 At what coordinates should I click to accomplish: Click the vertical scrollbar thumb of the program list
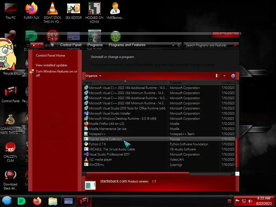point(237,153)
